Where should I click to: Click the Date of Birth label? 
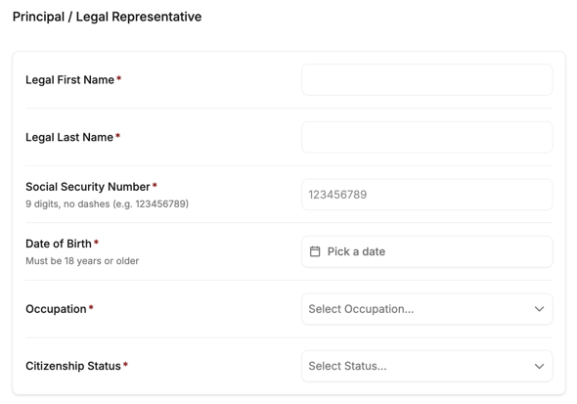58,244
